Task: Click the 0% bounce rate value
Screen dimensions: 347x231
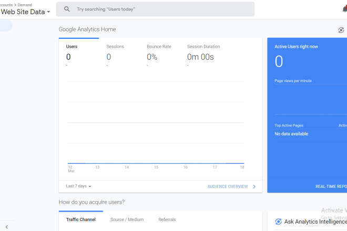Action: point(152,57)
